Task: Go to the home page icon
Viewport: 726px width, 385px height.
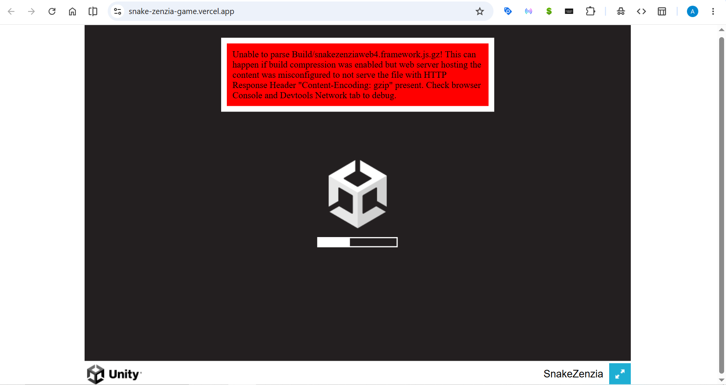Action: [x=72, y=11]
